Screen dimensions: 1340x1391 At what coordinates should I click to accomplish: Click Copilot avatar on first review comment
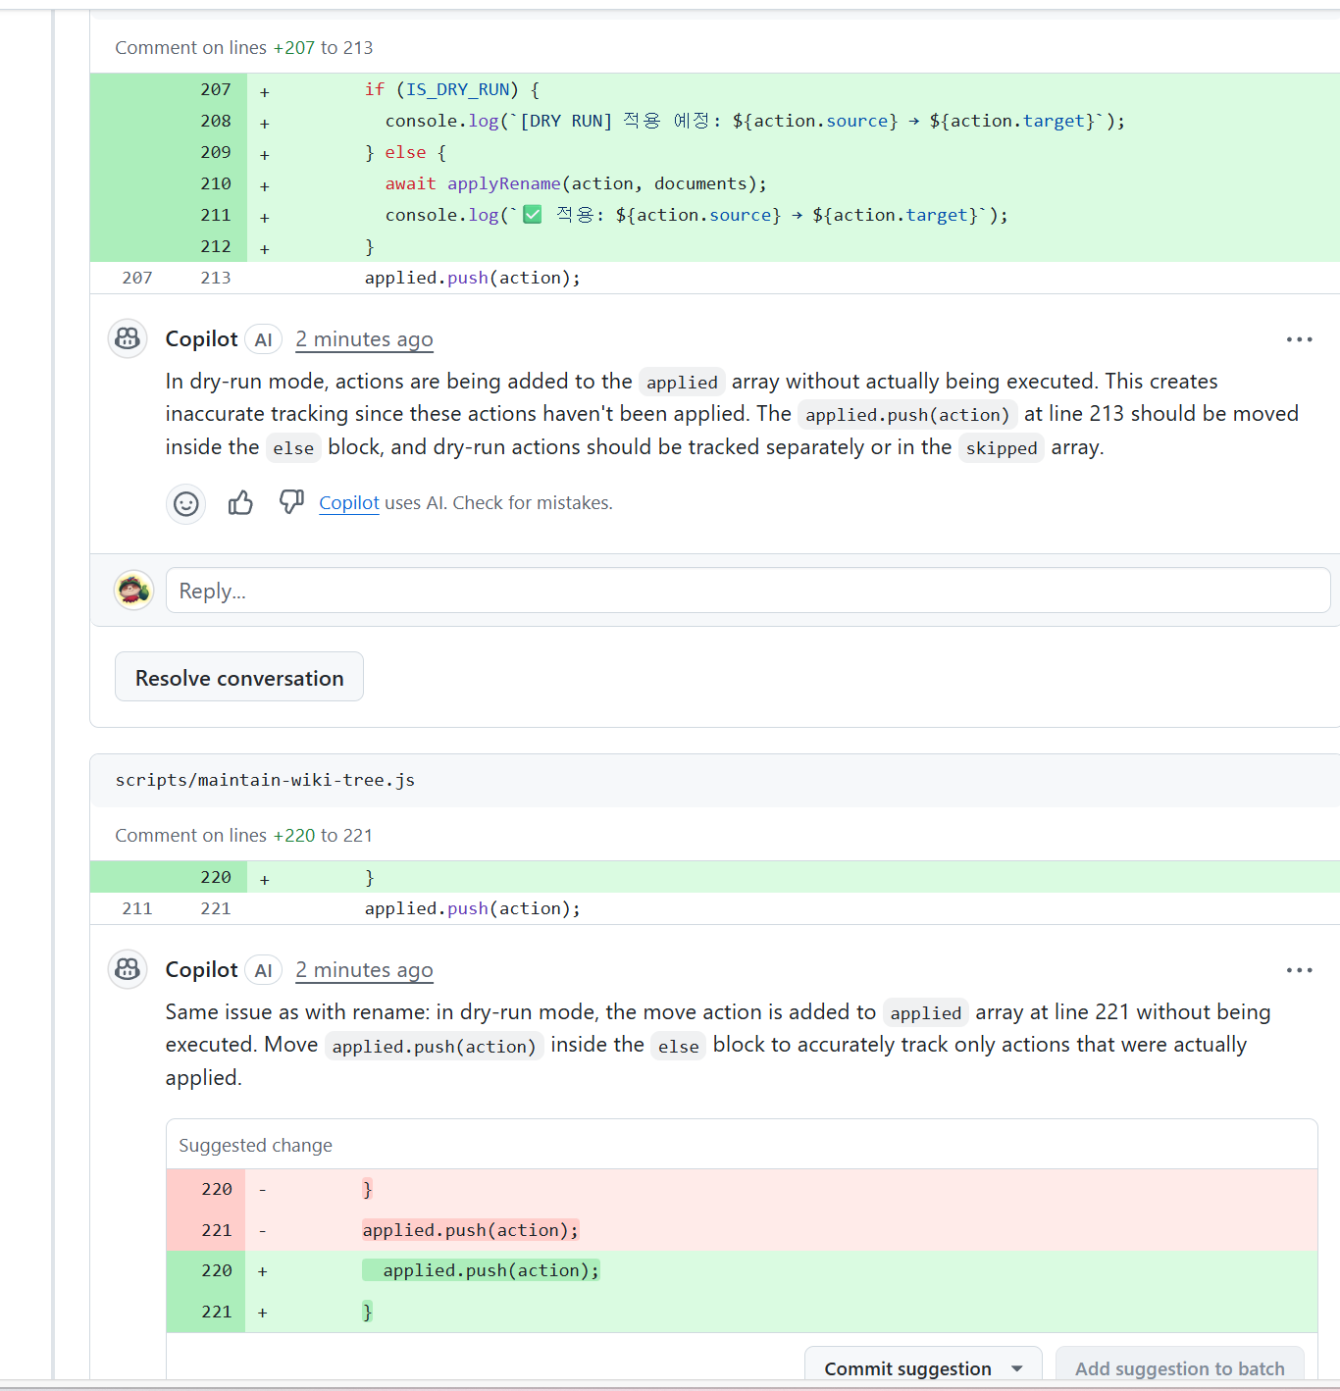tap(128, 338)
